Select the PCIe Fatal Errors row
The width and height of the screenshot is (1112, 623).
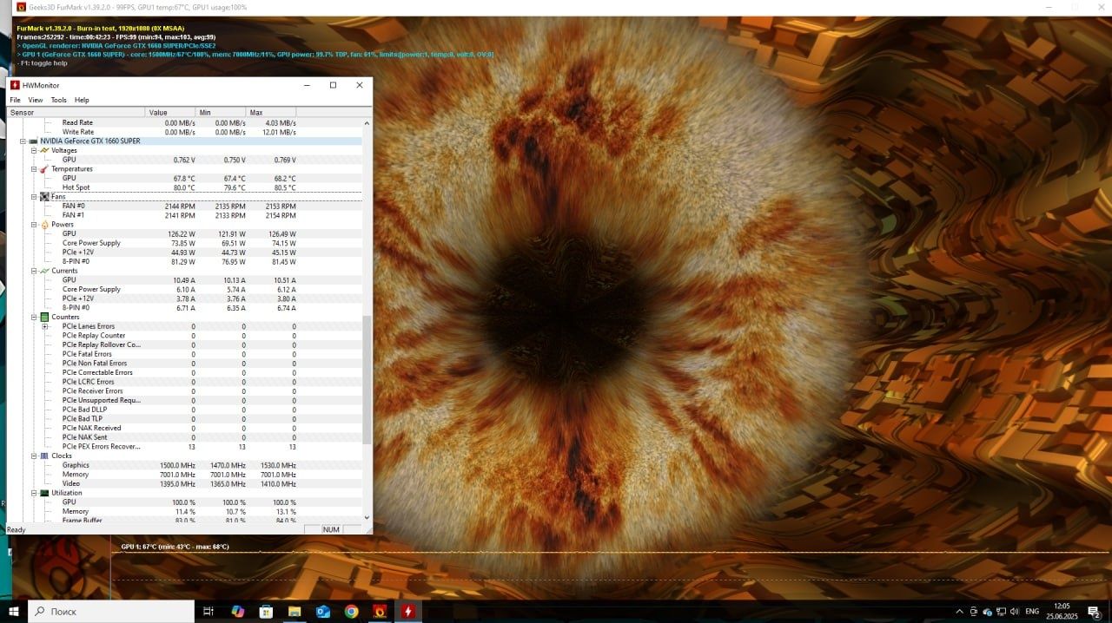[184, 354]
